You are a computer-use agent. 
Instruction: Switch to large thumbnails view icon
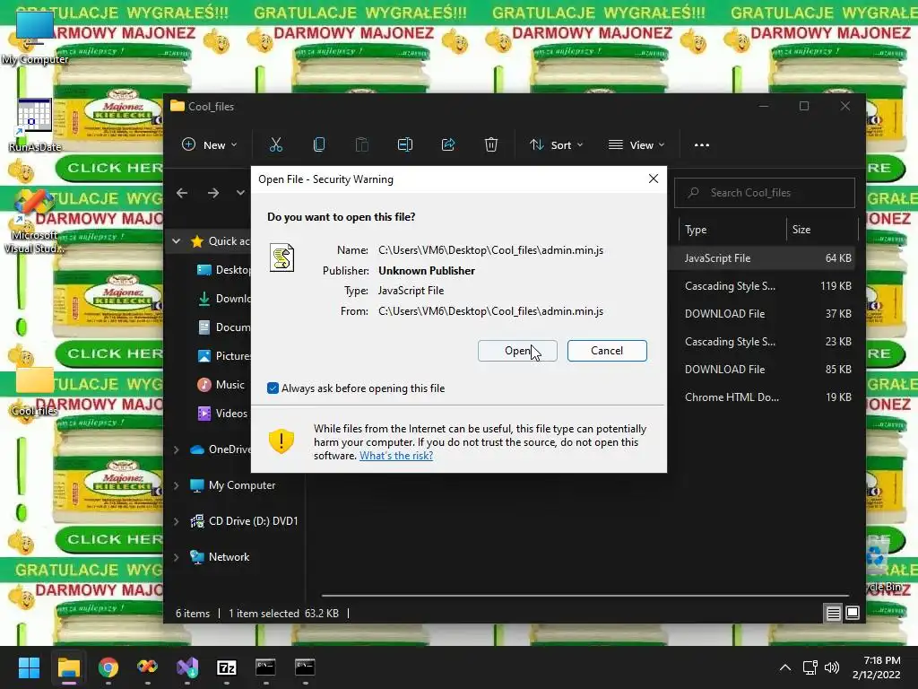[853, 613]
